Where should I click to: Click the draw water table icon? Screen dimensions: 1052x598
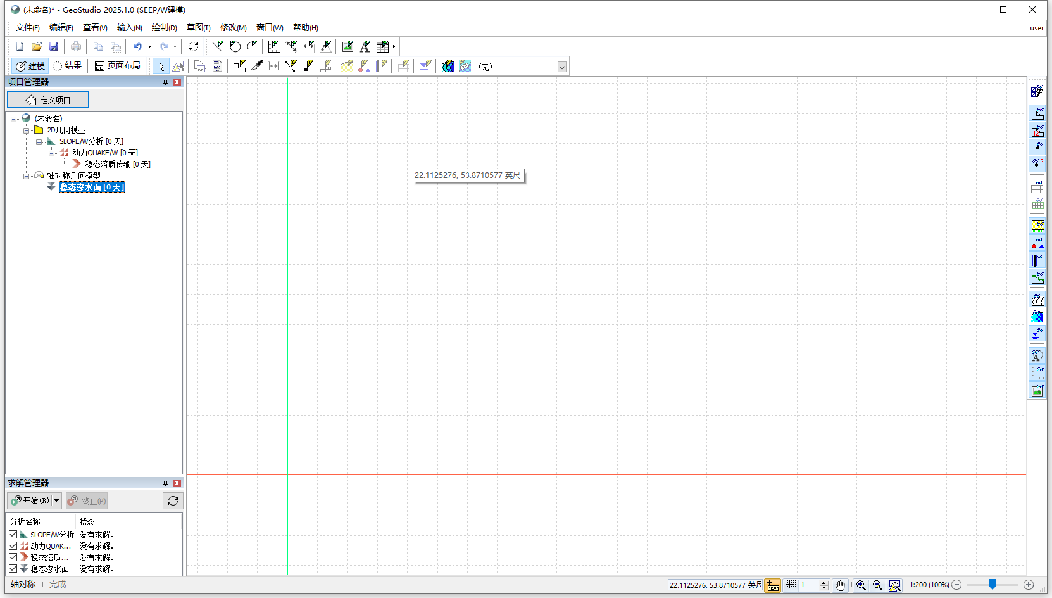click(x=425, y=66)
